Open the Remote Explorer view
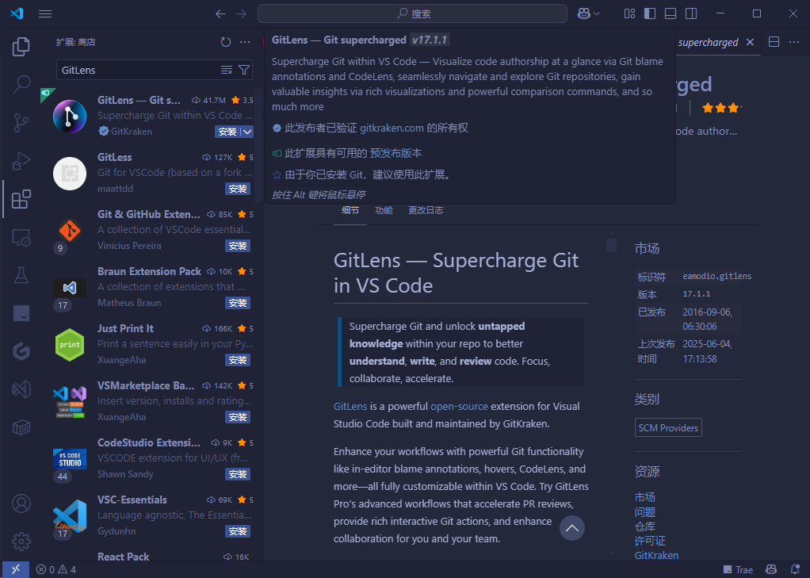810x578 pixels. [x=21, y=237]
